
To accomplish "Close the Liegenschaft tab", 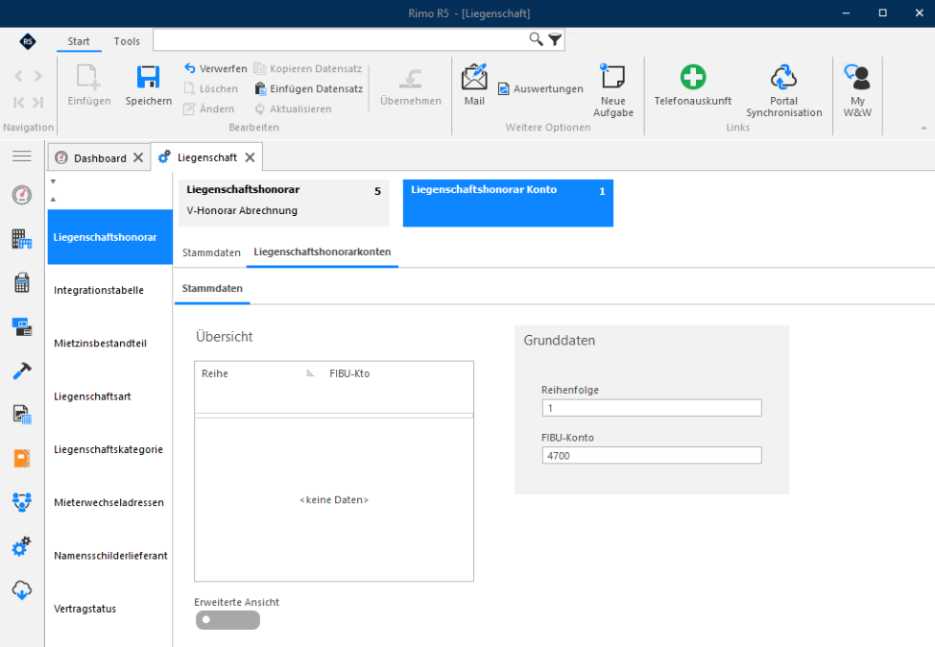I will 251,157.
